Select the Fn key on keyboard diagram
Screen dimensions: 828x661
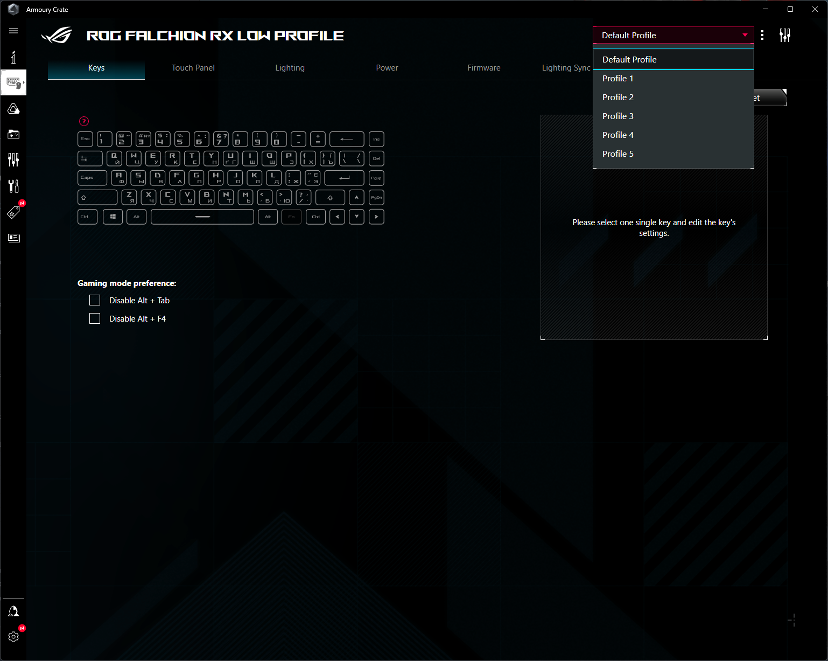coord(291,217)
